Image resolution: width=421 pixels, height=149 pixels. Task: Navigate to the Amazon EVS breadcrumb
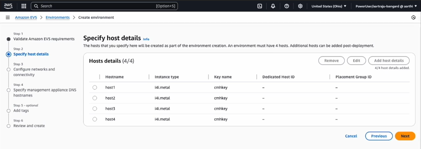coord(26,17)
